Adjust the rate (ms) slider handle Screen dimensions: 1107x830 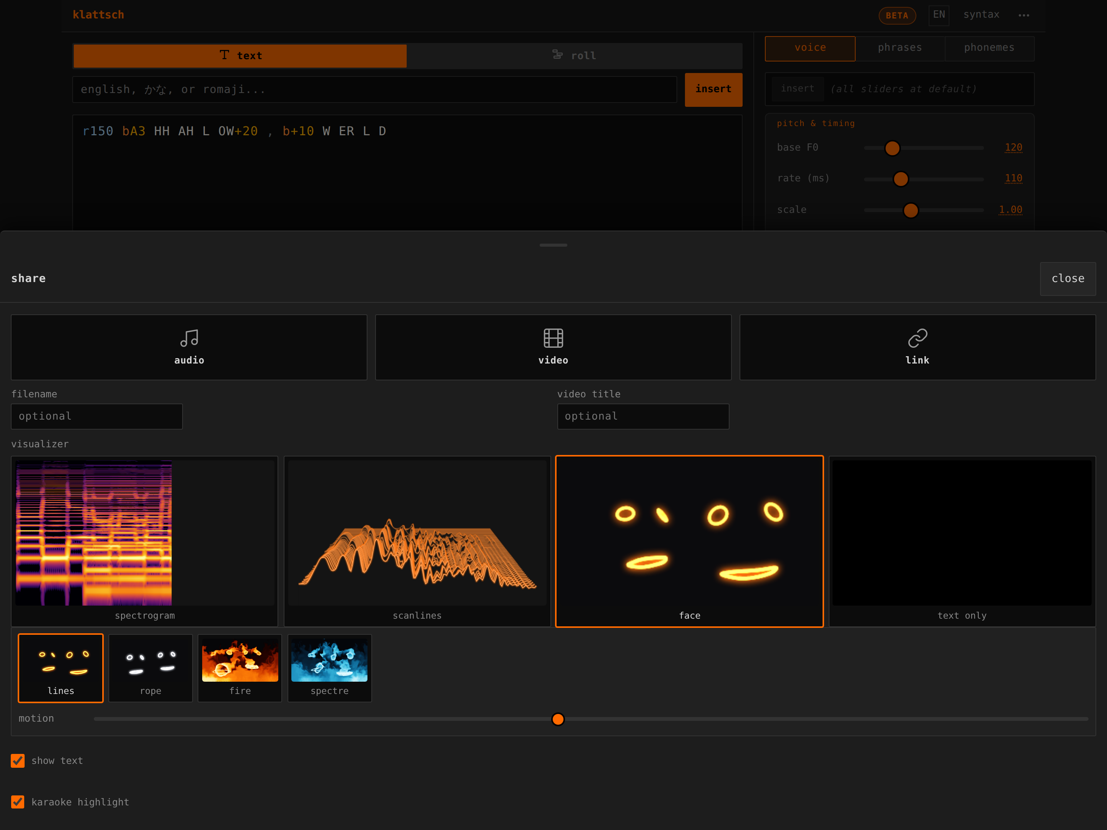coord(901,179)
